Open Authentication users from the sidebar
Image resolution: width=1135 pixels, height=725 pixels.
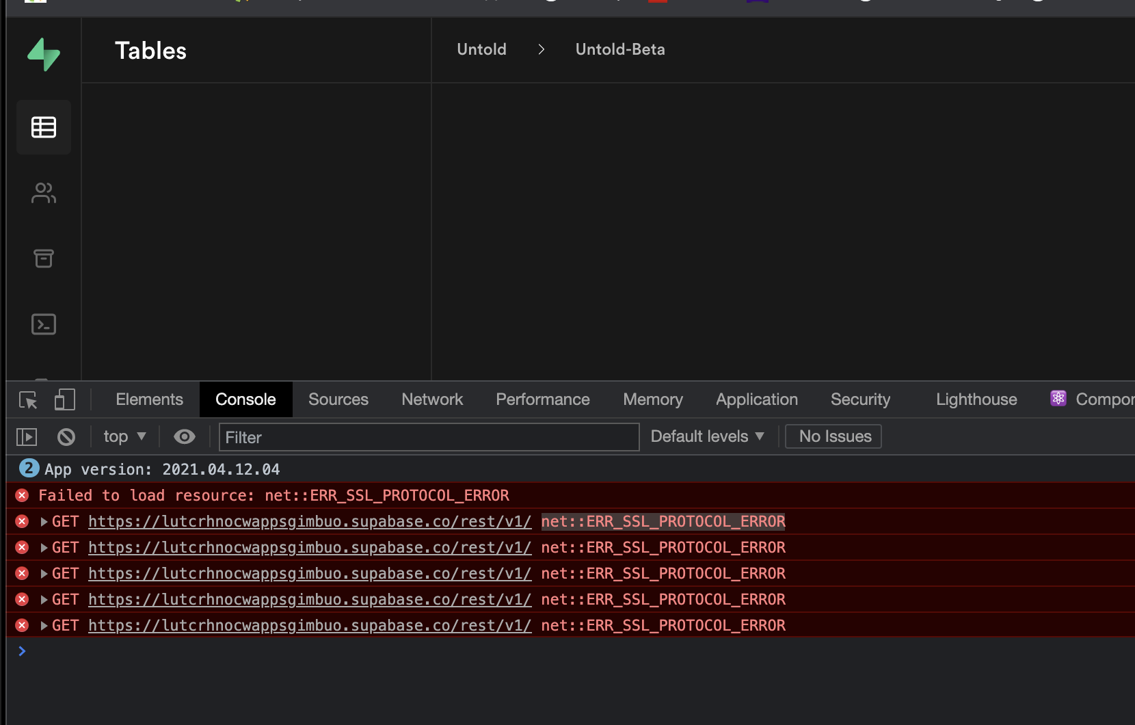tap(44, 192)
